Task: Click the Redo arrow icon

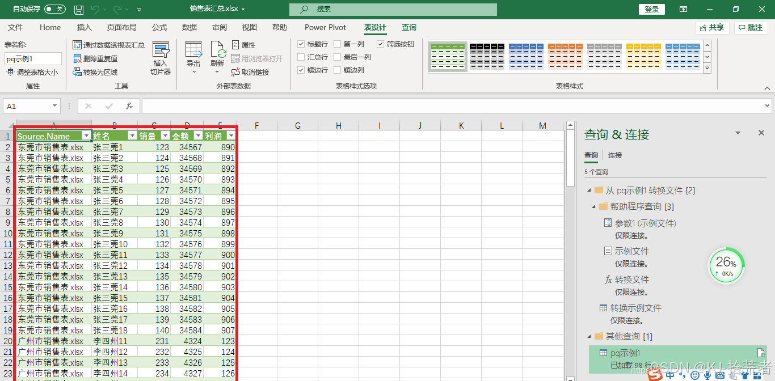Action: pyautogui.click(x=117, y=10)
